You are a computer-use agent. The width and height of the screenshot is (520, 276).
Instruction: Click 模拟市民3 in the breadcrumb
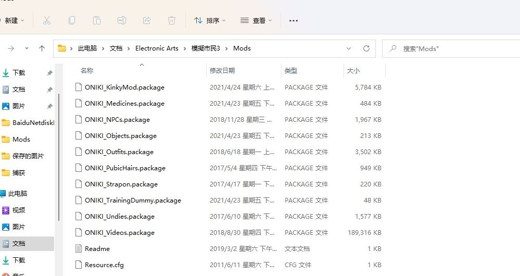(x=206, y=48)
